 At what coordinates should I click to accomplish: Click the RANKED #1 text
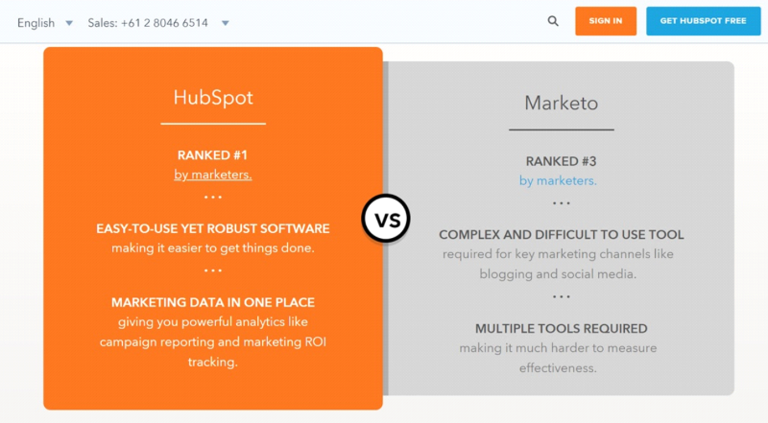212,155
